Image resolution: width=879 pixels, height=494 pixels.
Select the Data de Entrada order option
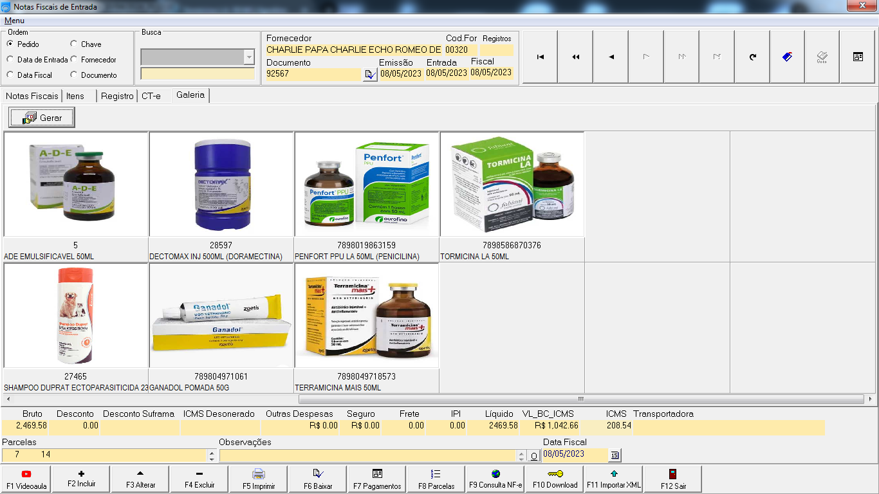[37, 60]
